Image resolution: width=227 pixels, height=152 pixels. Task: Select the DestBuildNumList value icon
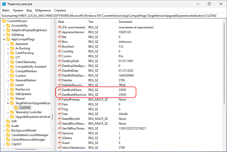pos(59,94)
